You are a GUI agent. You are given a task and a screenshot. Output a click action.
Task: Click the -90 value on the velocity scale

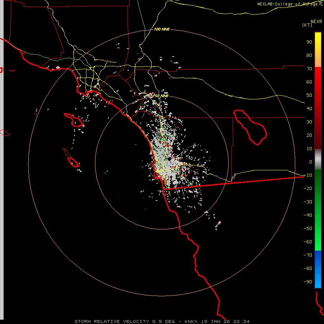(308, 282)
